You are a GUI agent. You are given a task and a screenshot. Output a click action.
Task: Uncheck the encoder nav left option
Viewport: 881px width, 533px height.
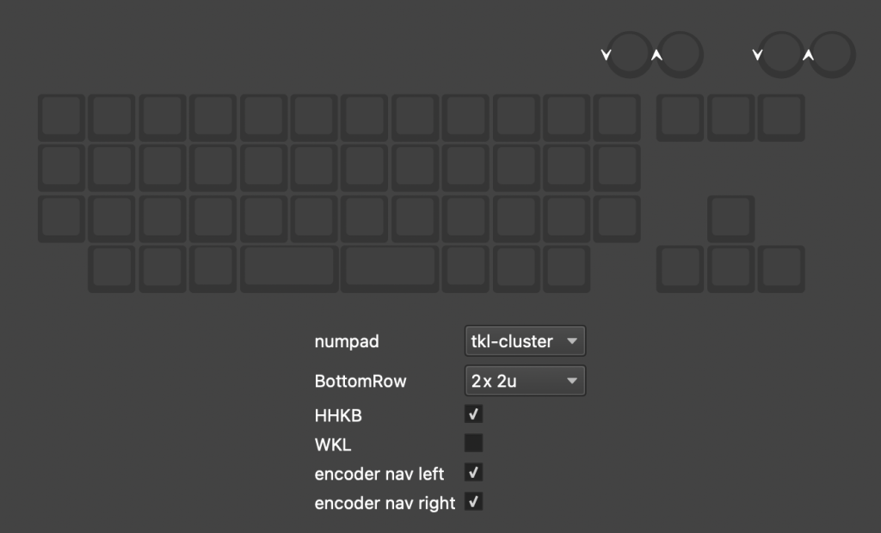click(473, 472)
